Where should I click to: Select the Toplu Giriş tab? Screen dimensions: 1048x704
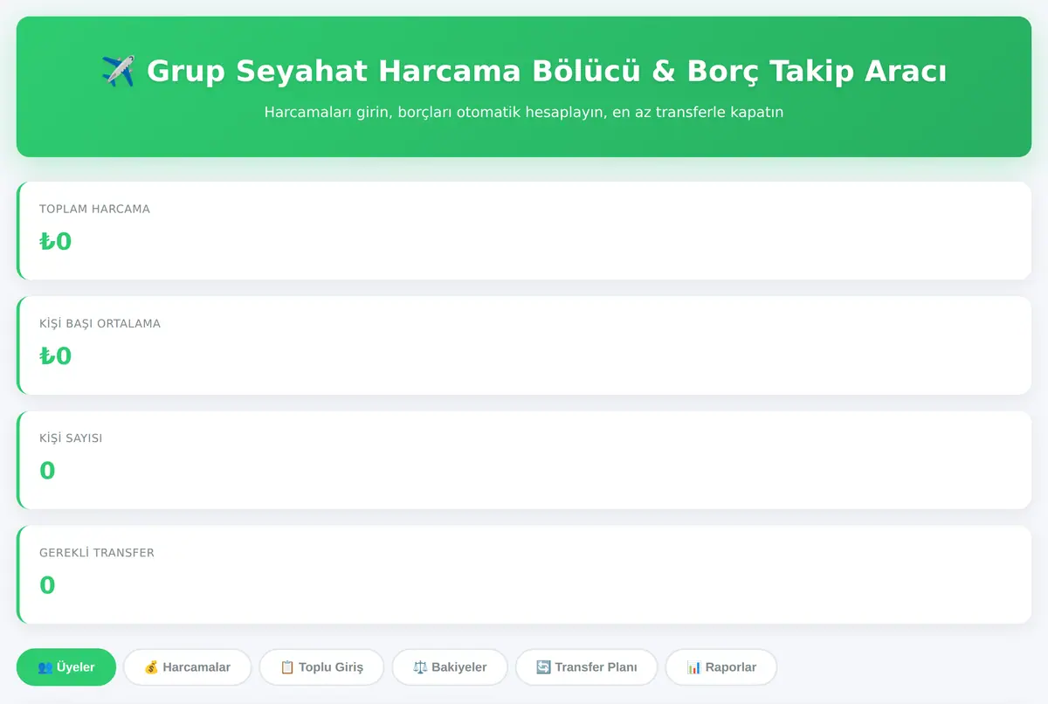[x=321, y=667]
